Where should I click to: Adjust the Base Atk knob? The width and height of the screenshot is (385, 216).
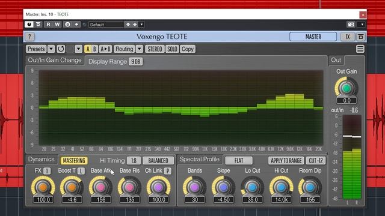coord(101,187)
